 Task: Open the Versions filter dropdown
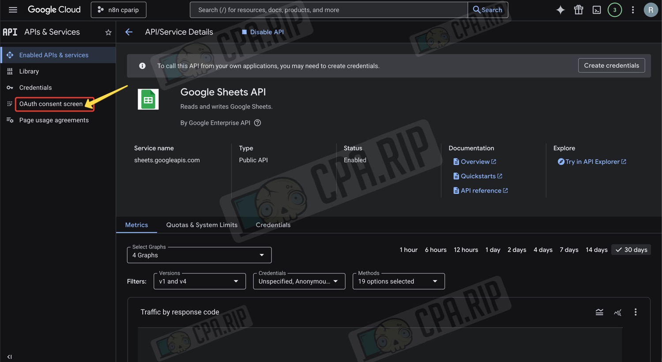pyautogui.click(x=199, y=281)
